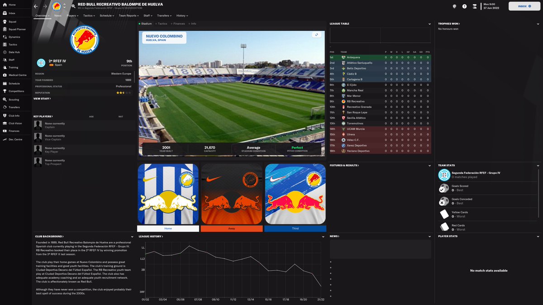Screen dimensions: 543x305
Task: Click the lightbulb hints icon
Action: point(454,6)
